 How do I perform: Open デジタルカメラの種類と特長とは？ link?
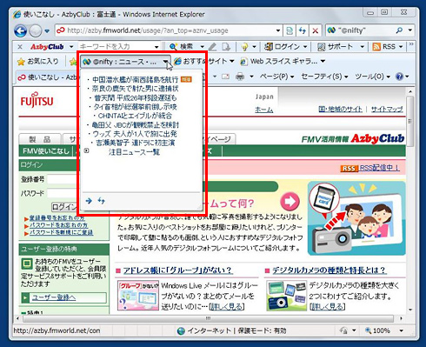tap(329, 270)
